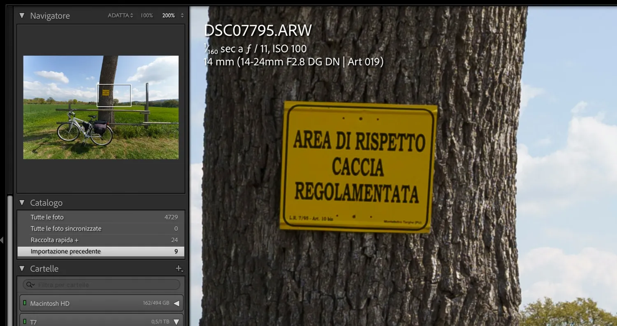Collapse the Macintosh HD volume triangle
This screenshot has height=326, width=617.
(176, 303)
